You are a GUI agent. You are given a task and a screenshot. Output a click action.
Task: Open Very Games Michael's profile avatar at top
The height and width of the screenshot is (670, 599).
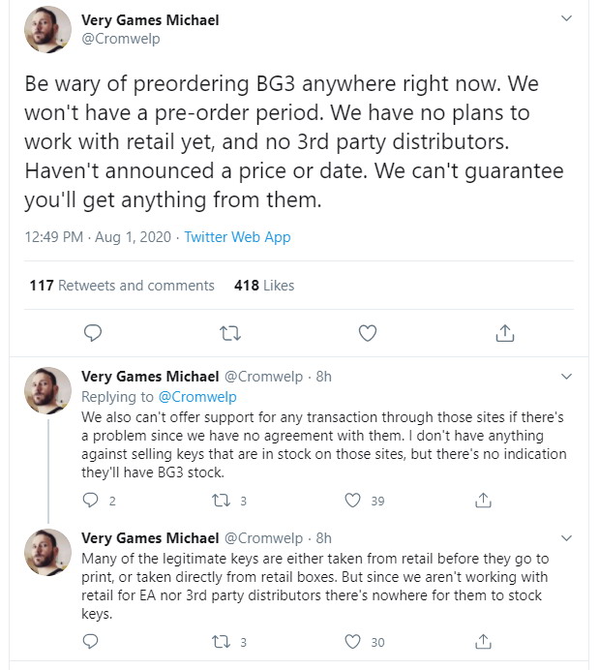47,30
